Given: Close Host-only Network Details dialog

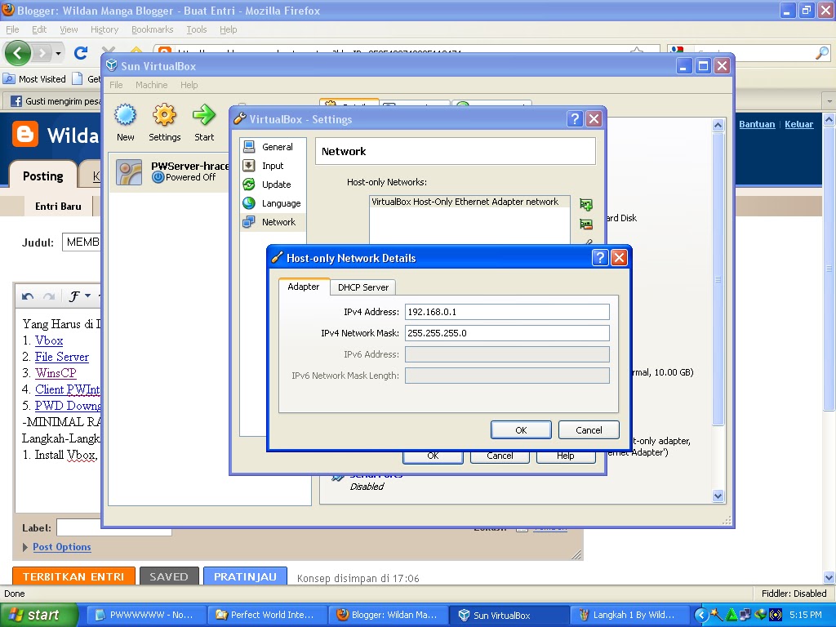Looking at the screenshot, I should coord(619,258).
